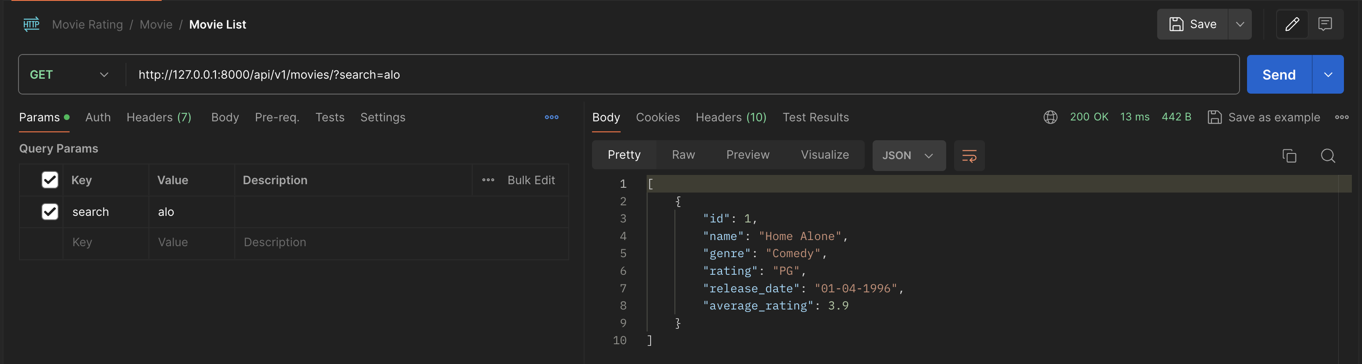Toggle the select-all params checkbox

[x=50, y=180]
